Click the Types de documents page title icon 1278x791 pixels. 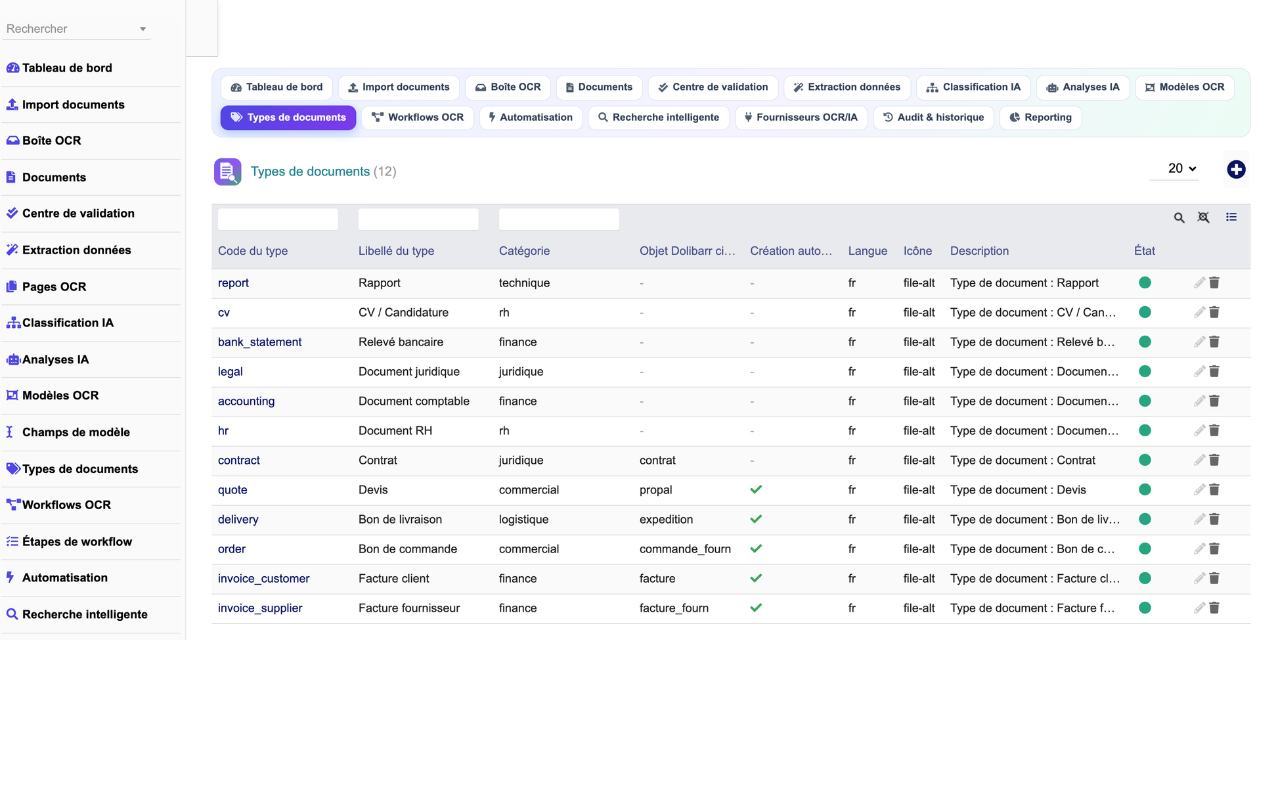click(227, 172)
